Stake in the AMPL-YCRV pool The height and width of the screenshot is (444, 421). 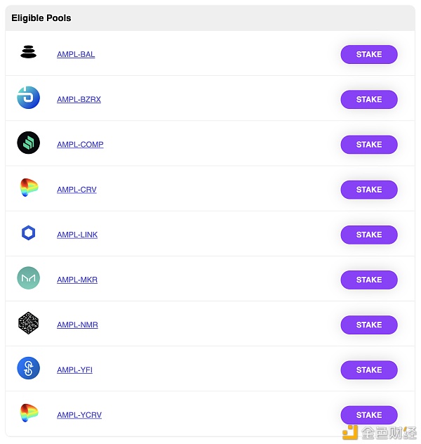369,415
